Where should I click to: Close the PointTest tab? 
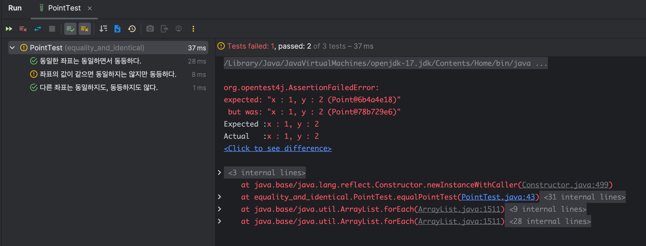click(90, 8)
